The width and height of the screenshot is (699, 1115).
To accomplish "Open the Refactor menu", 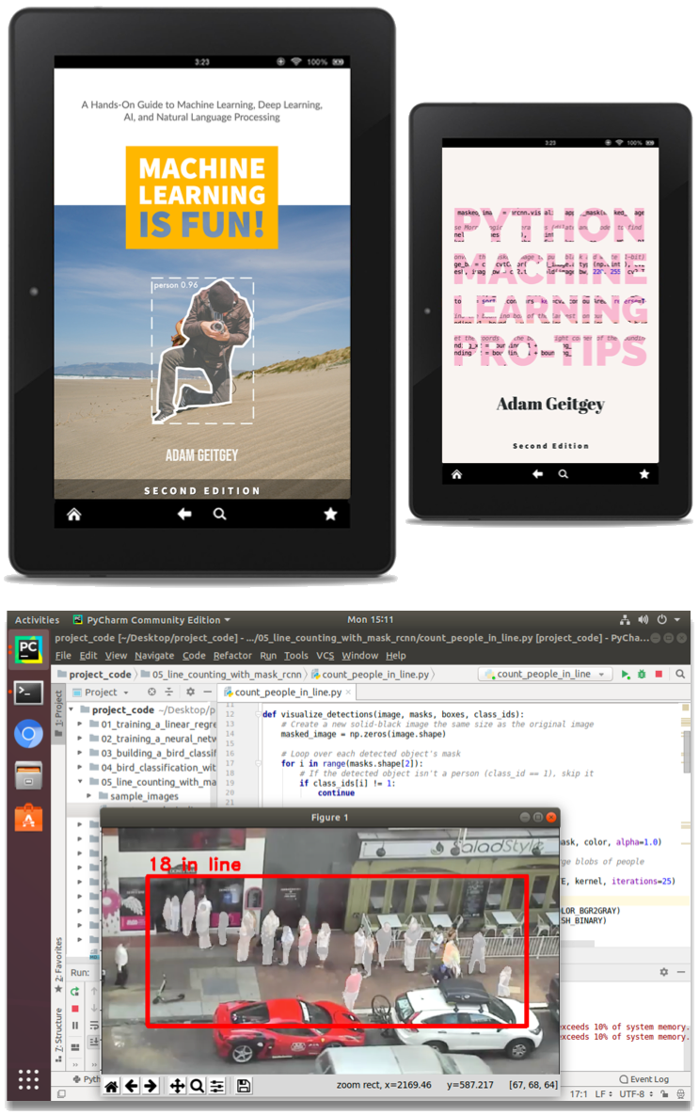I will (232, 656).
